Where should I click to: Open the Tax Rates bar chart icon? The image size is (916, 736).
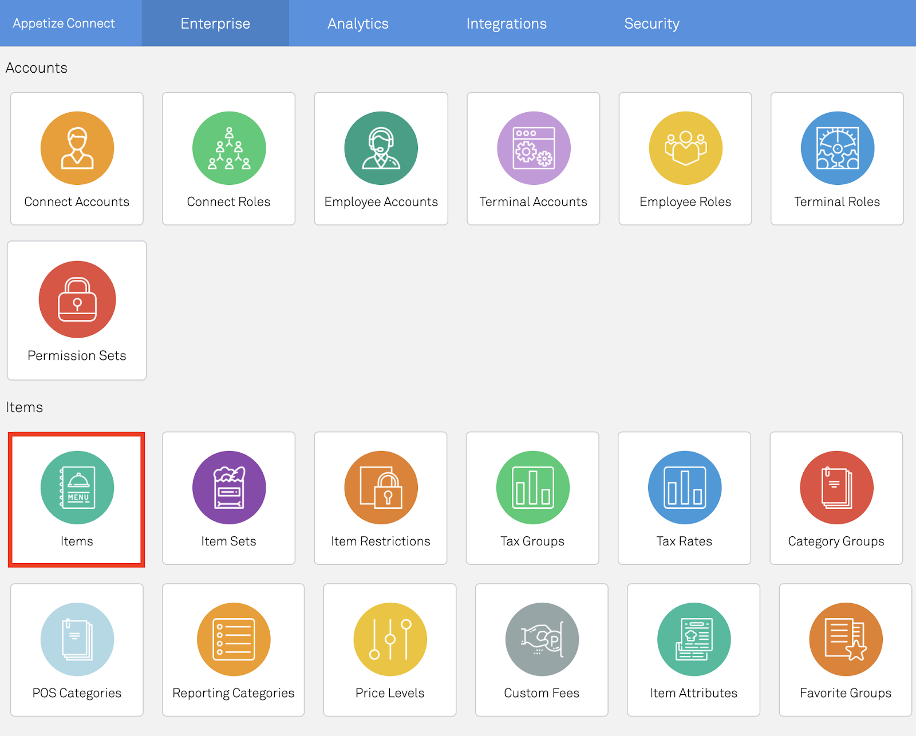tap(685, 488)
